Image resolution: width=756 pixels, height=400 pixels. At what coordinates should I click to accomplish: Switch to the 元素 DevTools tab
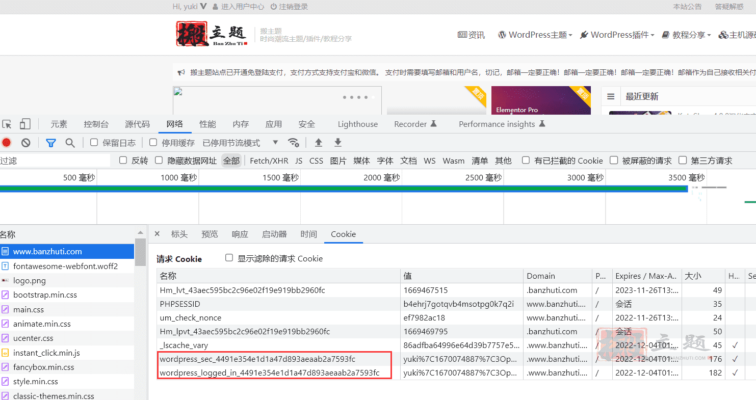coord(59,124)
